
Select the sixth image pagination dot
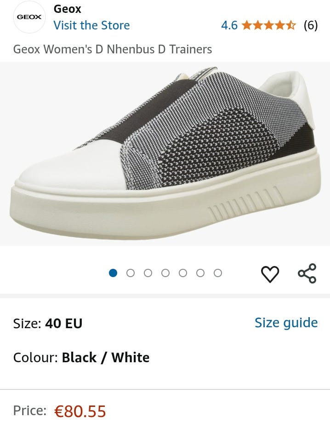pyautogui.click(x=200, y=273)
